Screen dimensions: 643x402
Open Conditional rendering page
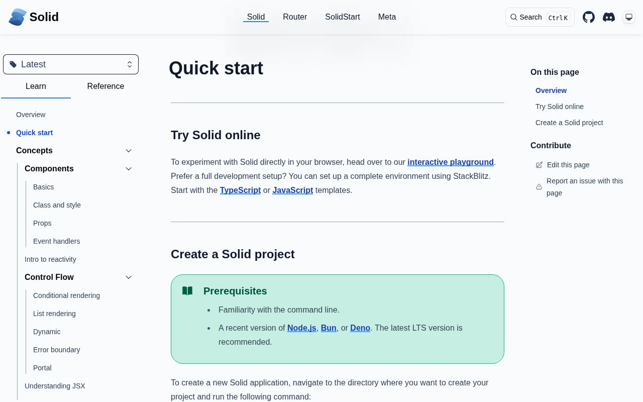[x=66, y=295]
